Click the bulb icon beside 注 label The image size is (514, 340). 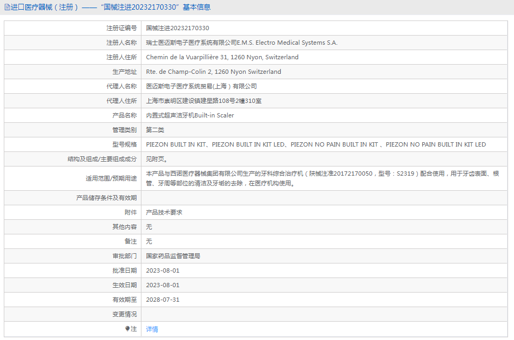(127, 329)
